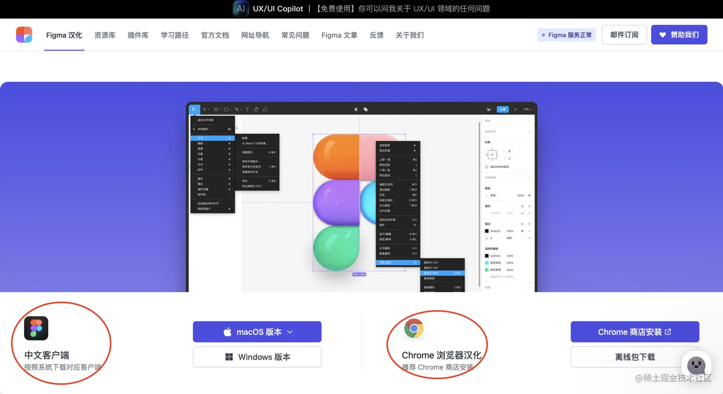Click the Chrome browser icon
Viewport: 723px width, 394px height.
414,329
